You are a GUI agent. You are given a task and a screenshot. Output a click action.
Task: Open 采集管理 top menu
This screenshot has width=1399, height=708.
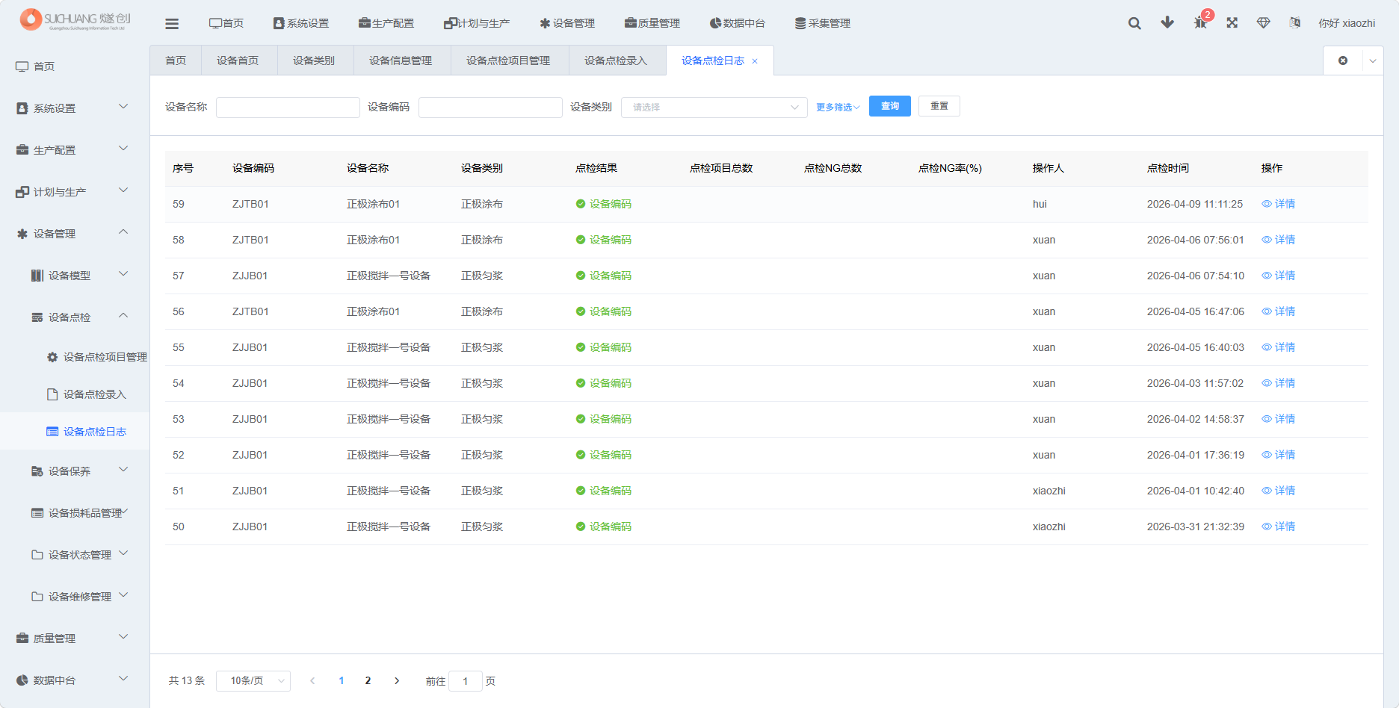(823, 23)
